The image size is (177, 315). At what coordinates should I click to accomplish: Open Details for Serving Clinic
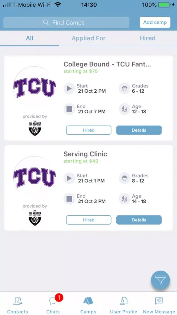click(139, 220)
